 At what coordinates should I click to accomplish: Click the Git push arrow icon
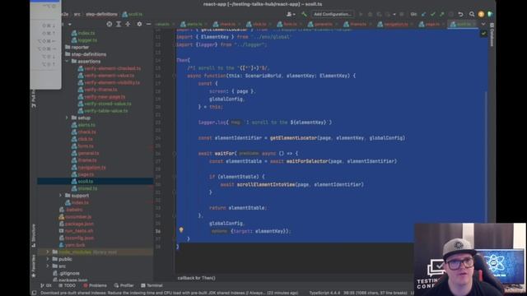pyautogui.click(x=442, y=14)
